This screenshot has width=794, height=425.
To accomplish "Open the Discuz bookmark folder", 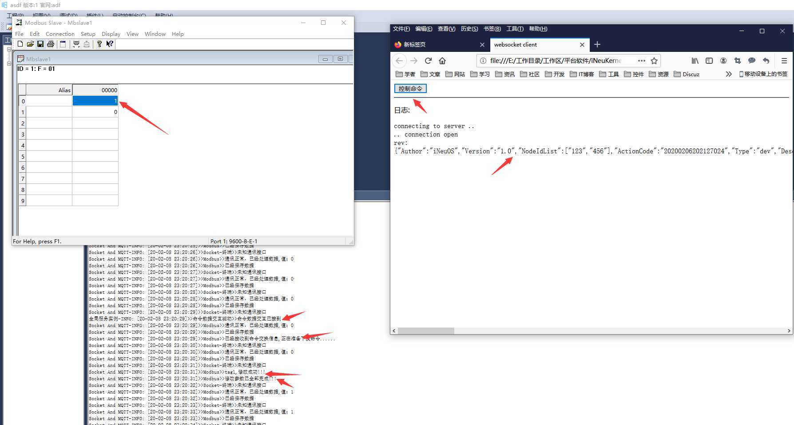I will pyautogui.click(x=687, y=74).
